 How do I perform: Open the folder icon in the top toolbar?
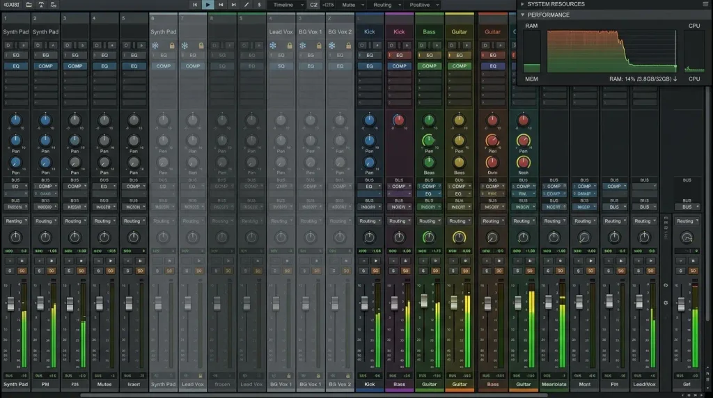coord(29,5)
